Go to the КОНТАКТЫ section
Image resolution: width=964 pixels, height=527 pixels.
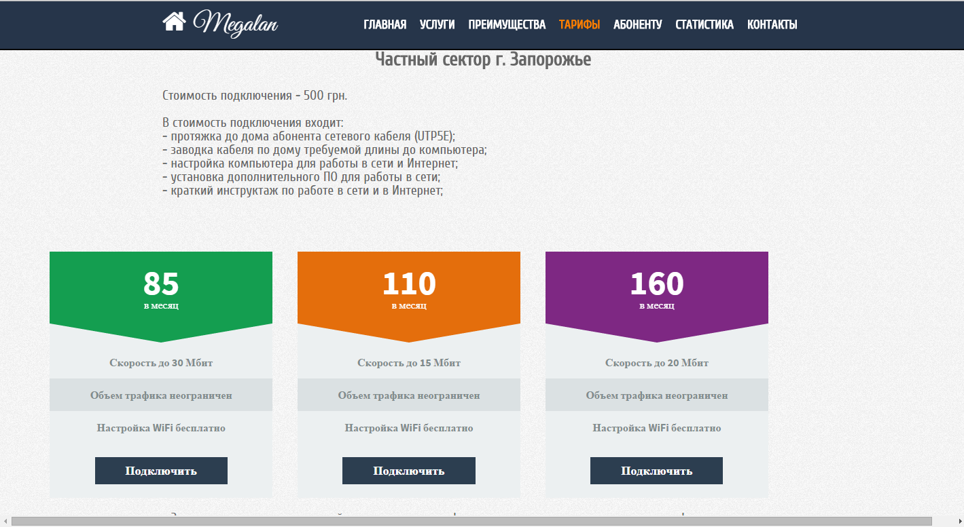pyautogui.click(x=772, y=24)
